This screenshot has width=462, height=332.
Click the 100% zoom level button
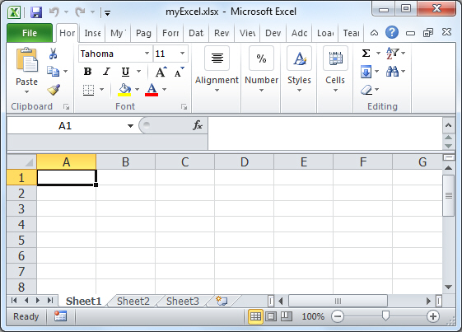tap(313, 316)
